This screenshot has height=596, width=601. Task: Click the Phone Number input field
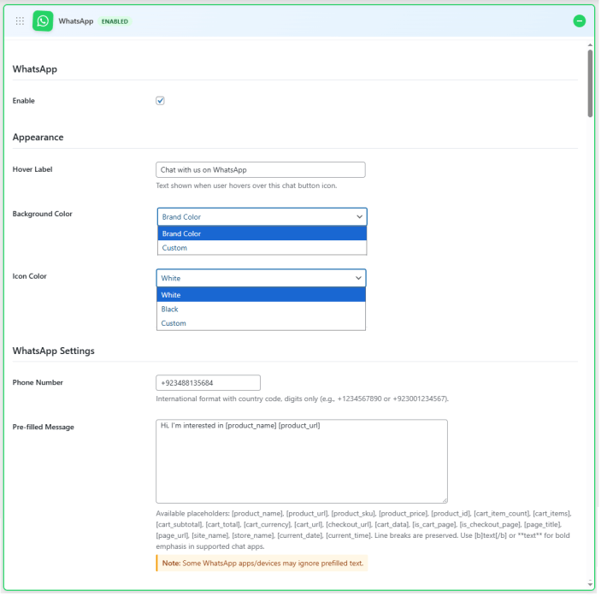pos(209,384)
